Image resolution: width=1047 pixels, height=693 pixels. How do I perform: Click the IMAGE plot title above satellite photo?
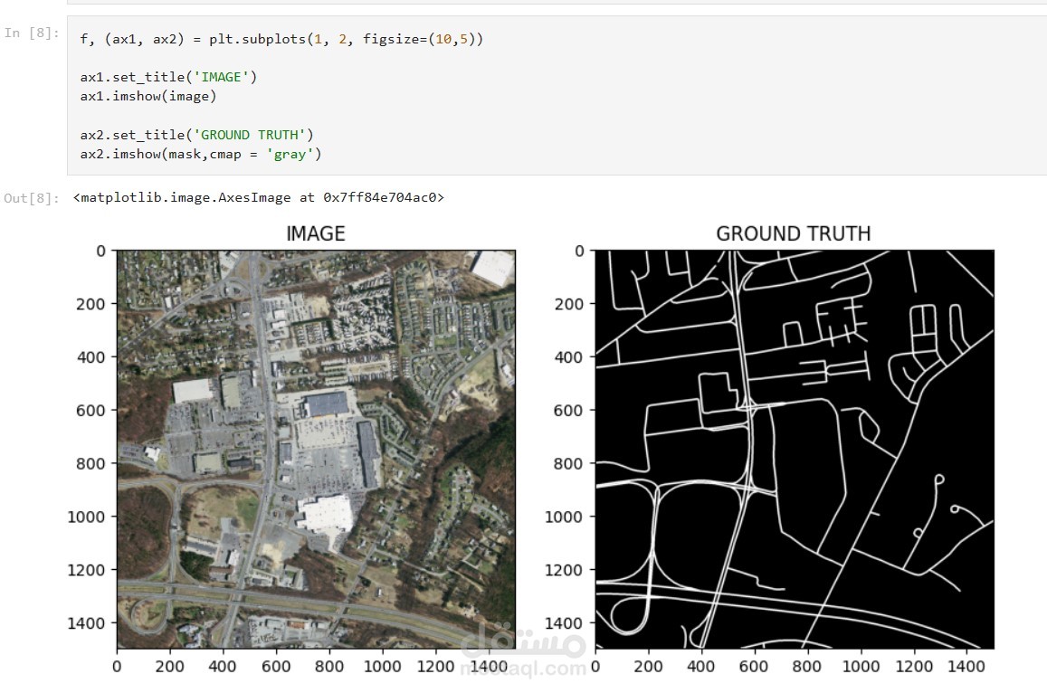click(x=315, y=233)
